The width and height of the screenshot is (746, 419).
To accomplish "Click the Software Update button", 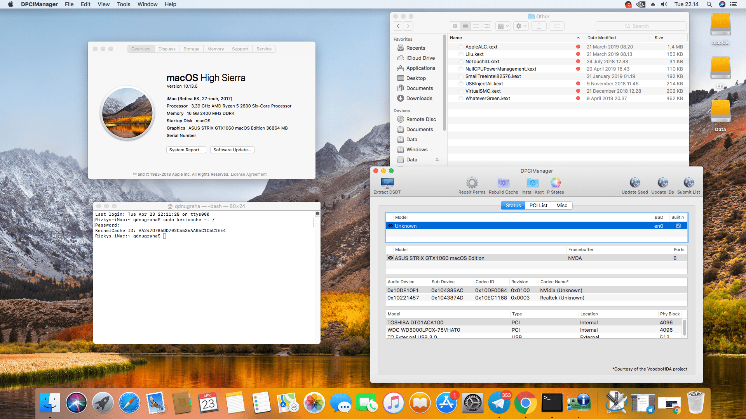I will (x=232, y=150).
